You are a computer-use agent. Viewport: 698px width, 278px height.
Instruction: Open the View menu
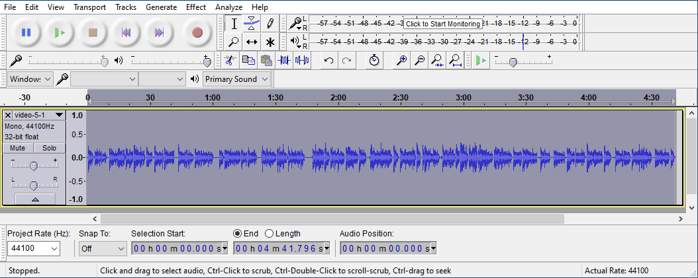click(56, 7)
